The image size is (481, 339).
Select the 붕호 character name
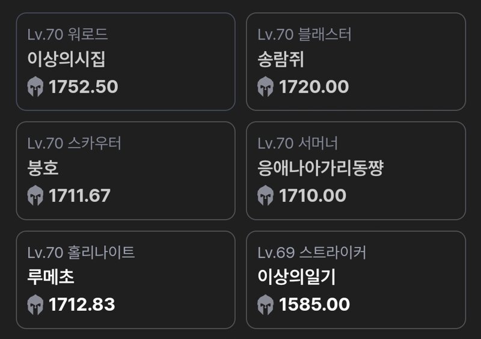point(43,168)
